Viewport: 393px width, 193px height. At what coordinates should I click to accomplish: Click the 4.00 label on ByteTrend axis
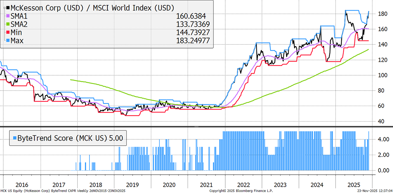click(x=383, y=139)
